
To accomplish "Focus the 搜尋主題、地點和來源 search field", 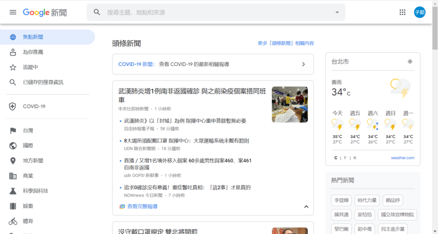I will (x=216, y=12).
